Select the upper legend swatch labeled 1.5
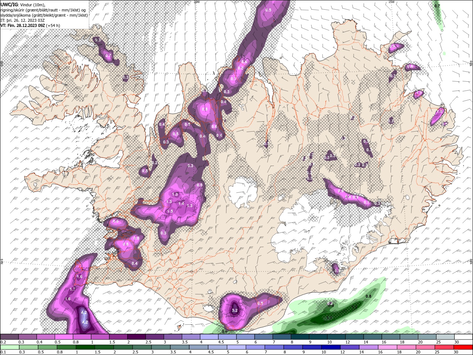Screen dimensions: 473x355 (118, 337)
